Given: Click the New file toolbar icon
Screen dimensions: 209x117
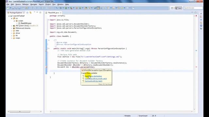Looking at the screenshot, I should point(8,8).
